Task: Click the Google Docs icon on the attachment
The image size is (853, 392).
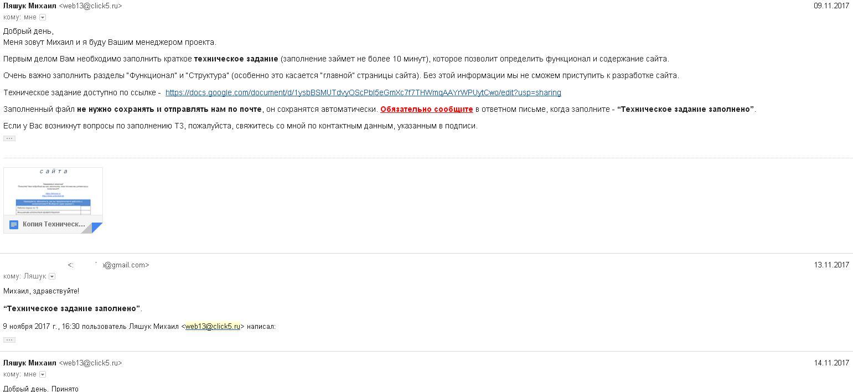Action: click(x=14, y=224)
